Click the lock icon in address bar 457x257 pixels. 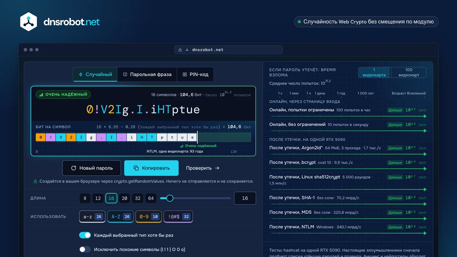[180, 50]
